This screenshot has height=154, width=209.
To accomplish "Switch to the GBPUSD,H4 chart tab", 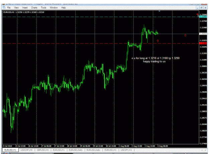I will (x=43, y=150).
